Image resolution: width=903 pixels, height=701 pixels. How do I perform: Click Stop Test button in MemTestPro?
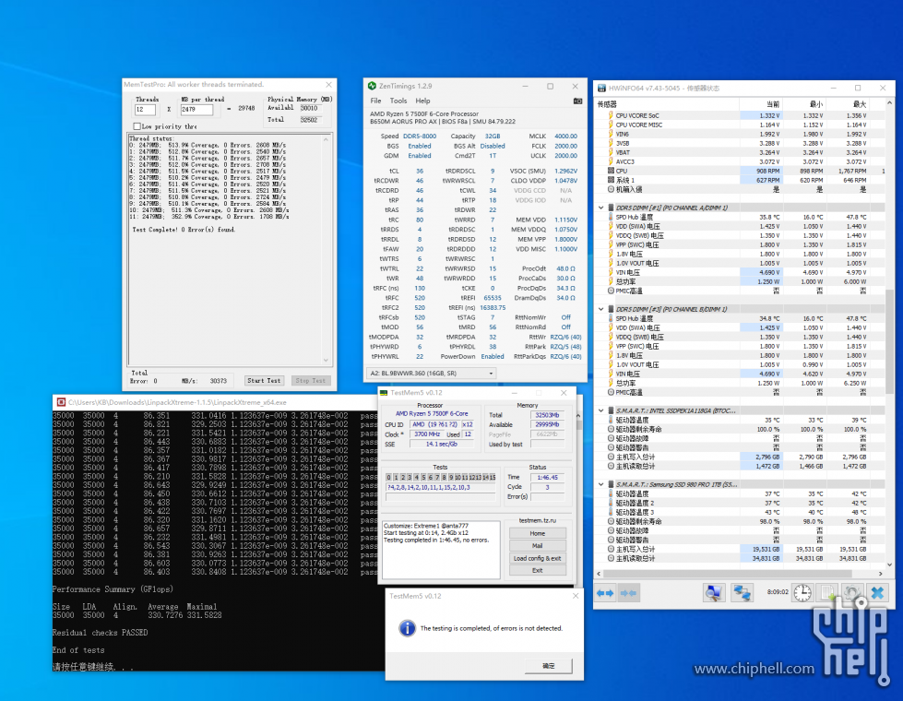pos(311,381)
